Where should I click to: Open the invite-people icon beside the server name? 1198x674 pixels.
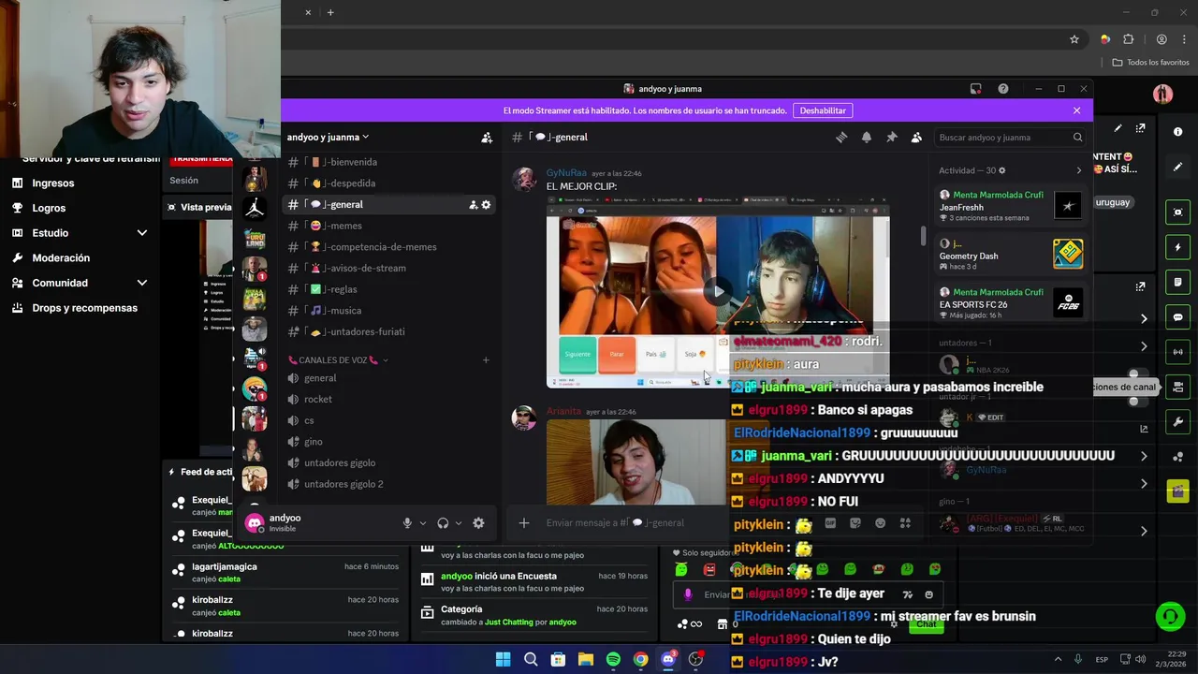tap(487, 138)
